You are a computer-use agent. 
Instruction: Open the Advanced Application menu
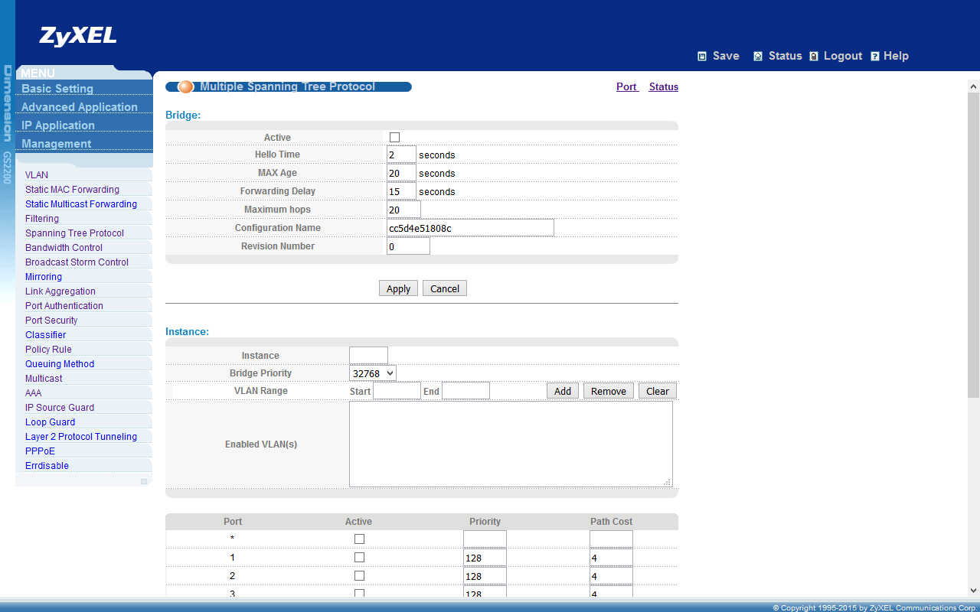(80, 107)
